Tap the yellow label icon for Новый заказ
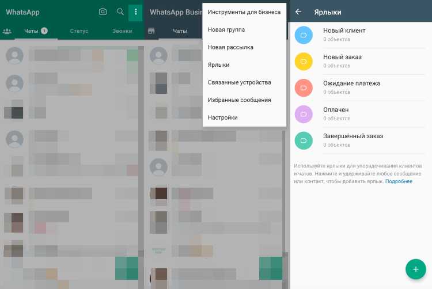432x289 pixels. click(304, 62)
